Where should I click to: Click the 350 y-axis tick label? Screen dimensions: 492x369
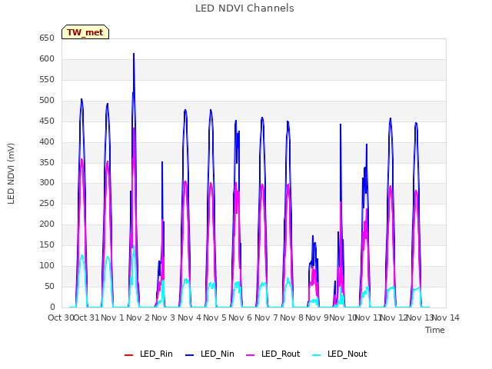[47, 162]
